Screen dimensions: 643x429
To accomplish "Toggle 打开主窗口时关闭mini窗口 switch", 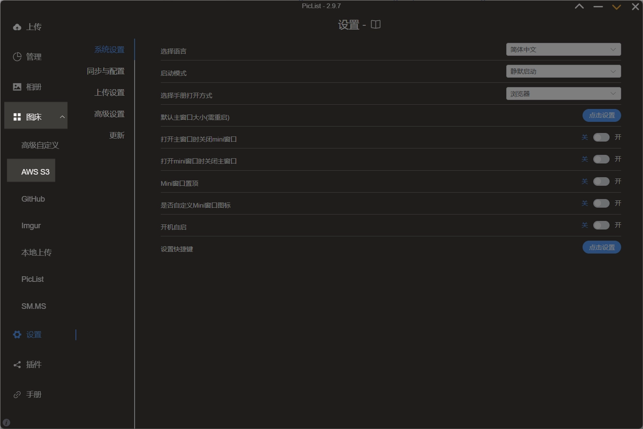I will pos(601,137).
